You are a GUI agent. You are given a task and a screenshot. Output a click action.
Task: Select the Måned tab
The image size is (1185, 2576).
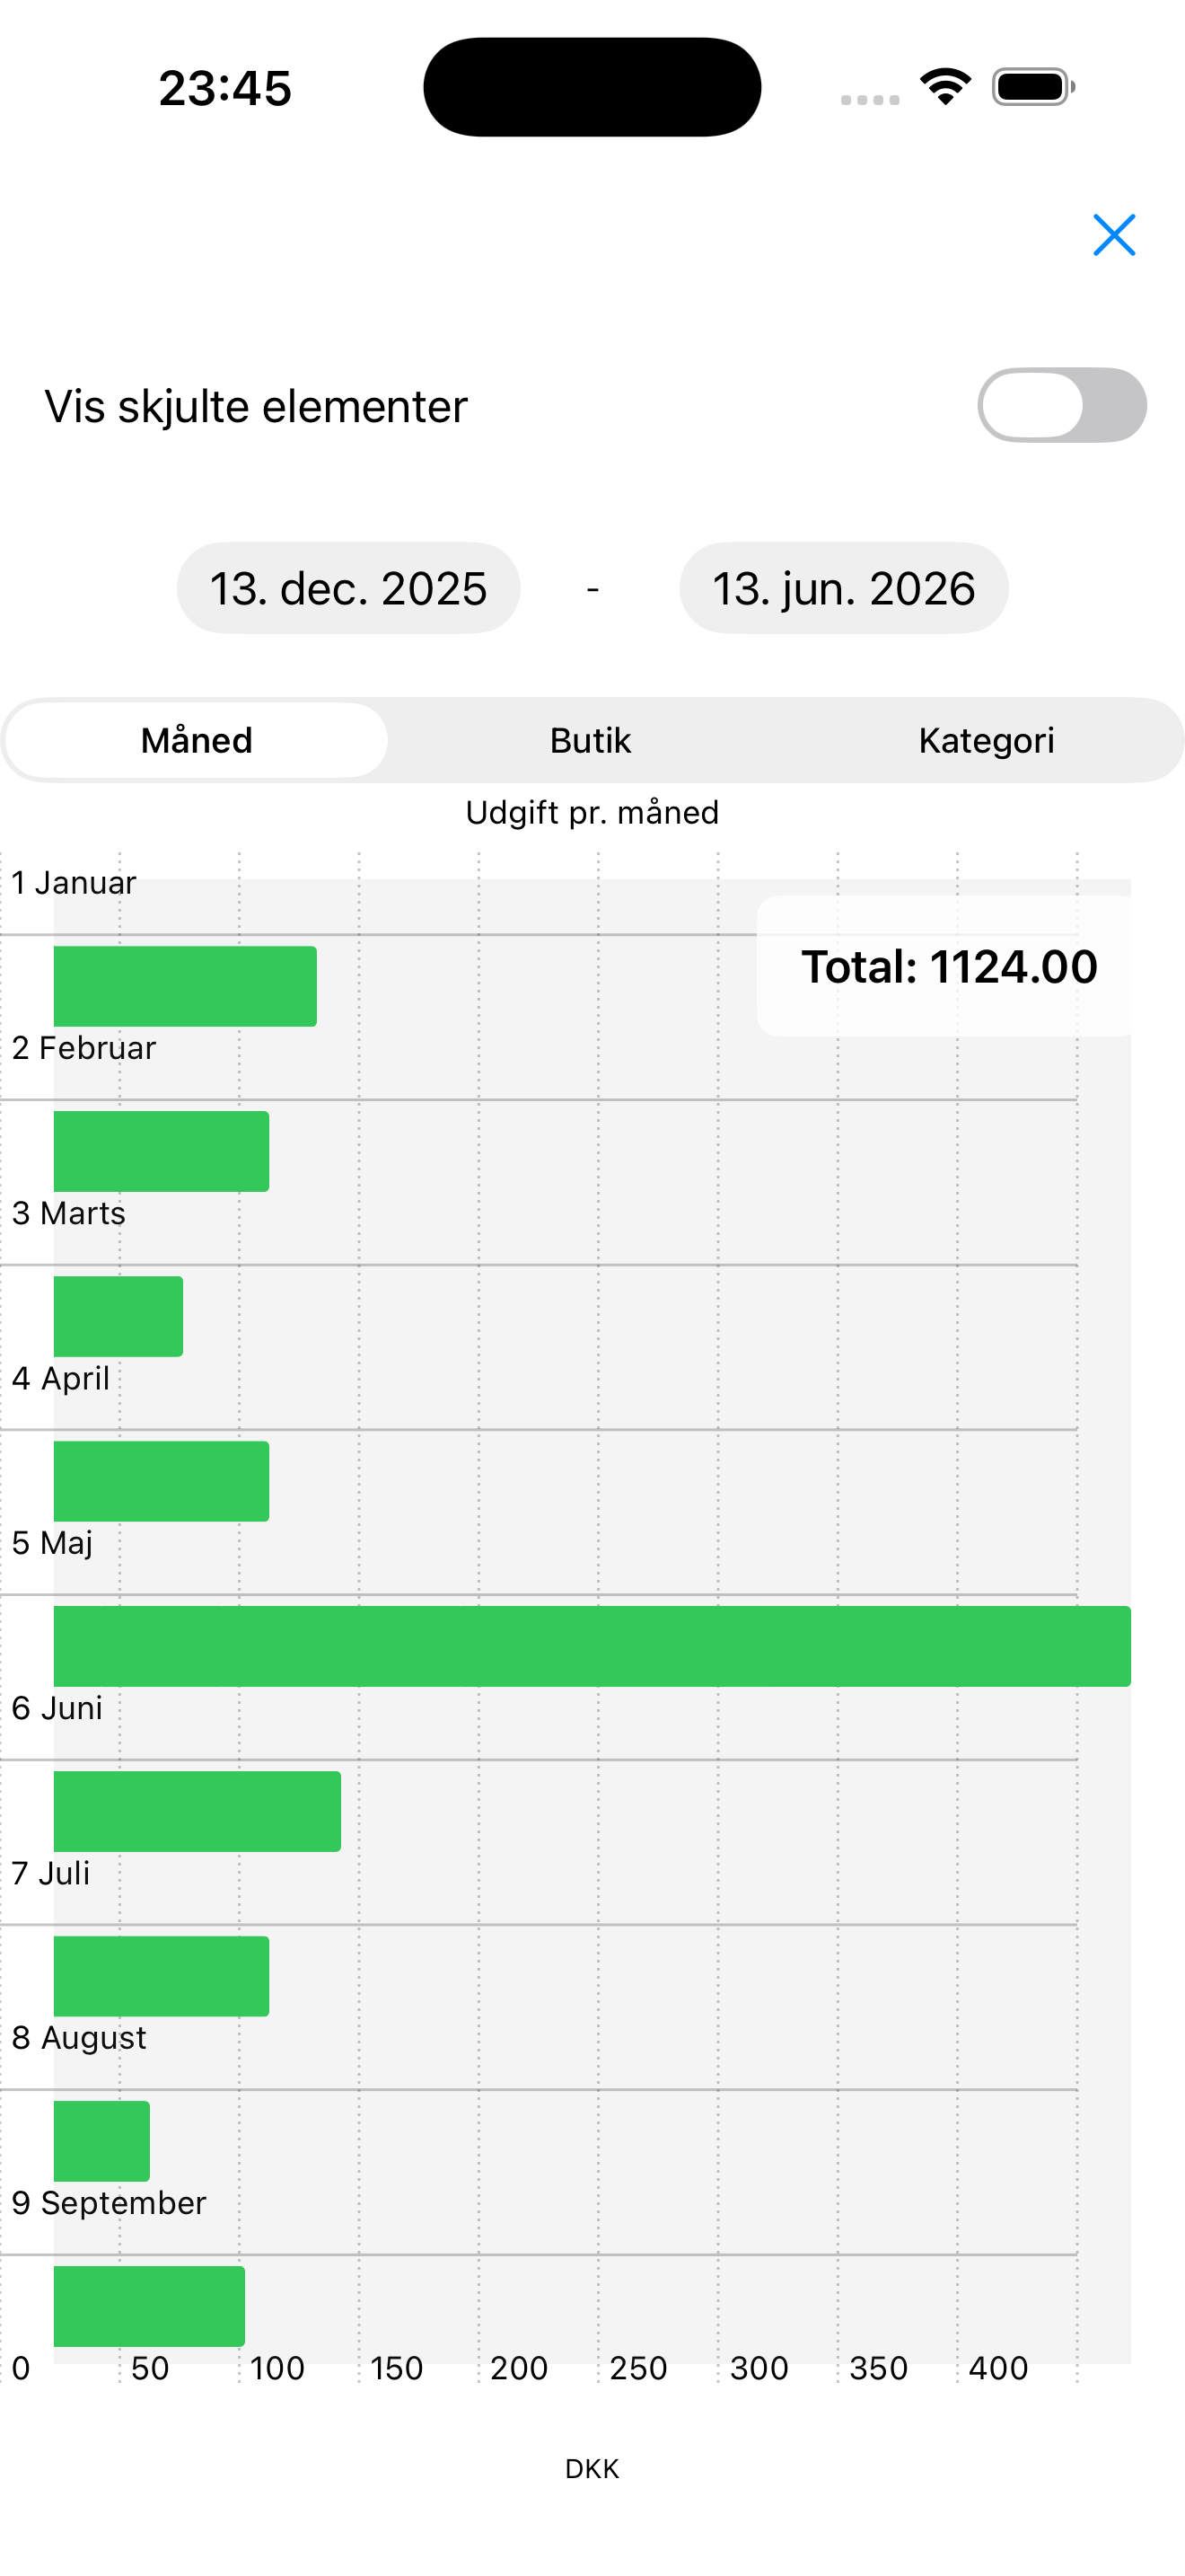[197, 741]
